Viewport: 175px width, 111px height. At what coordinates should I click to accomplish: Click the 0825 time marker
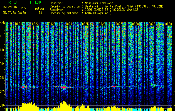click(85, 24)
